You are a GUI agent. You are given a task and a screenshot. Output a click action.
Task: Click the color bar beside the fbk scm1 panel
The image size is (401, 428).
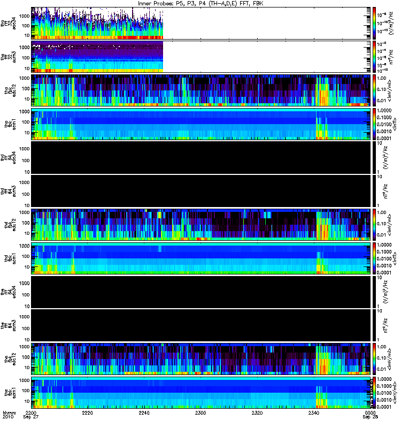click(x=374, y=393)
